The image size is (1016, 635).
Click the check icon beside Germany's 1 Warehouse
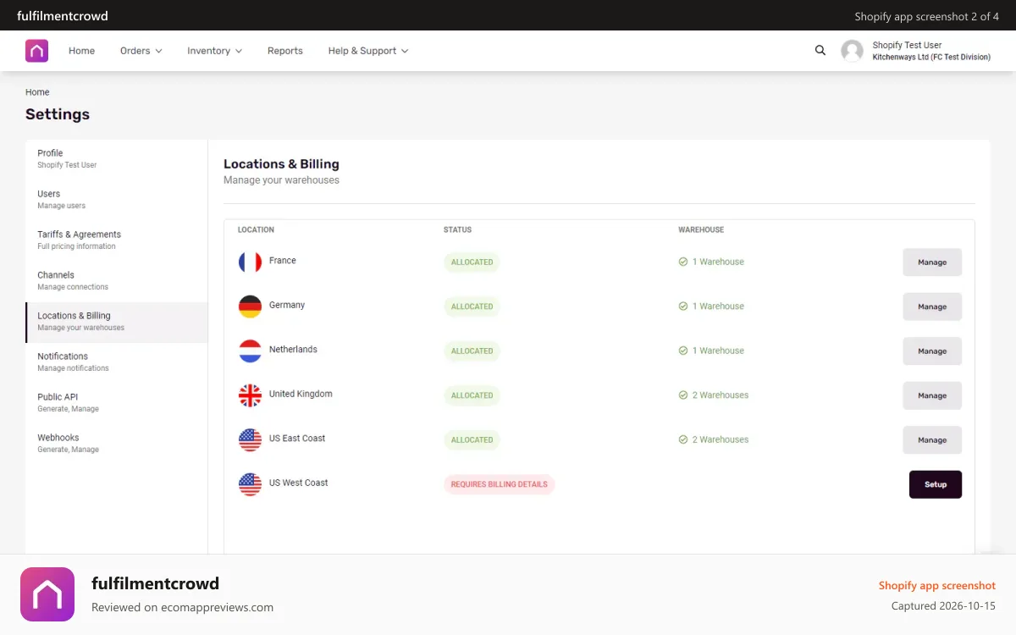tap(682, 306)
